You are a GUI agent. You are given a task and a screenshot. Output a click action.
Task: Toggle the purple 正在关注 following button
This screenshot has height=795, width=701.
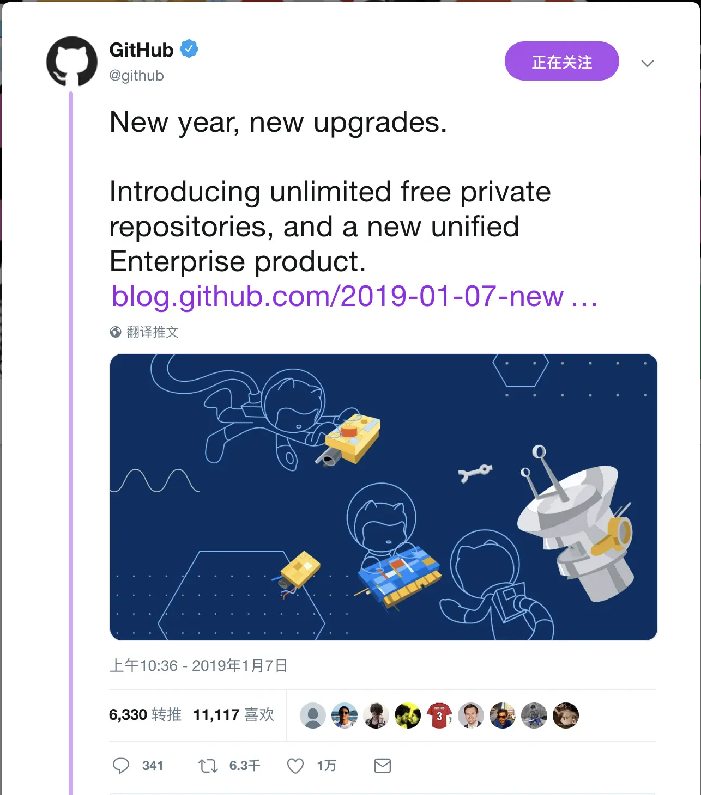click(562, 61)
